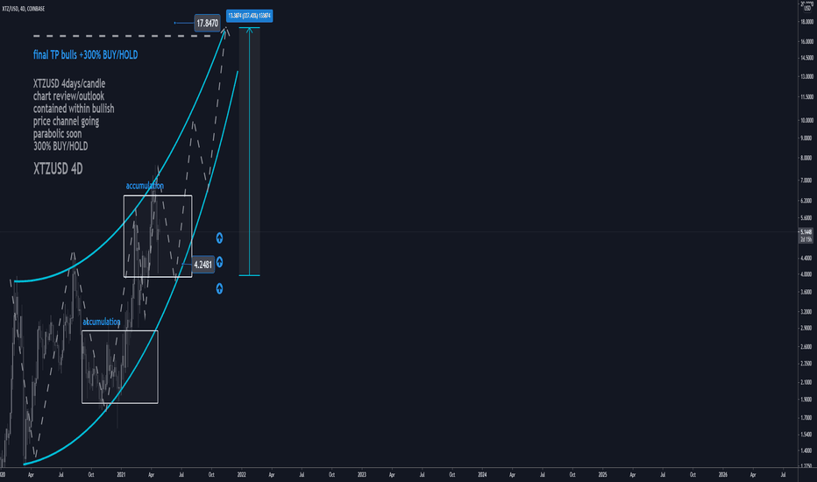Viewport: 817px width, 482px height.
Task: Click the 4.0000 price scale label
Action: [x=806, y=274]
